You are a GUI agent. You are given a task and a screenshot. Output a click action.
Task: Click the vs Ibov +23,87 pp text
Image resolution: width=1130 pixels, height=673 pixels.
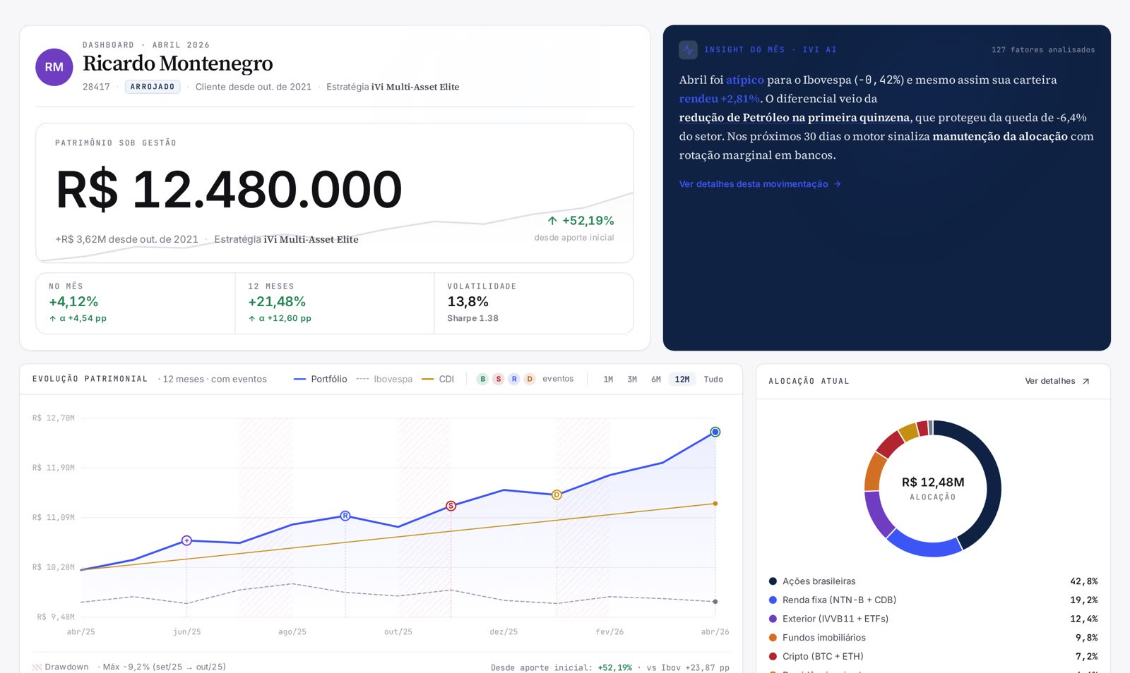point(688,667)
